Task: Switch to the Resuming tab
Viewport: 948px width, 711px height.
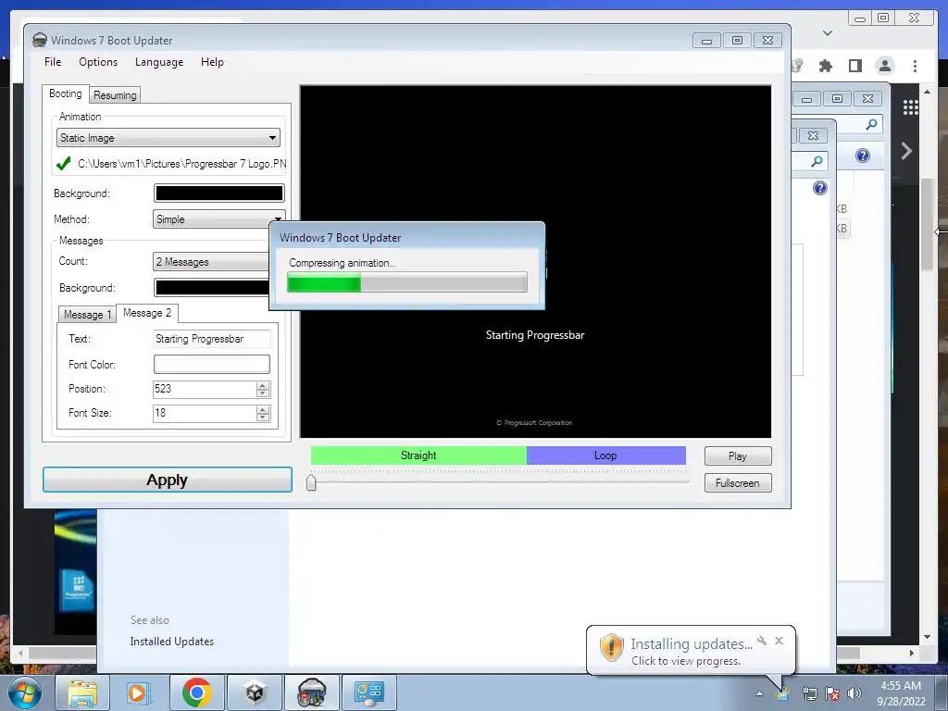Action: [x=115, y=95]
